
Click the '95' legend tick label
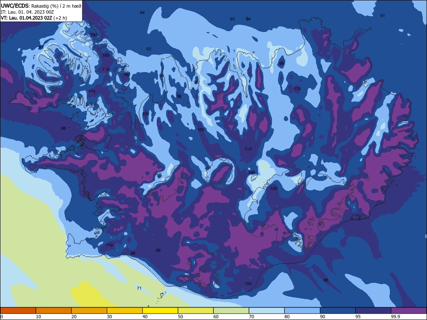coord(358,317)
